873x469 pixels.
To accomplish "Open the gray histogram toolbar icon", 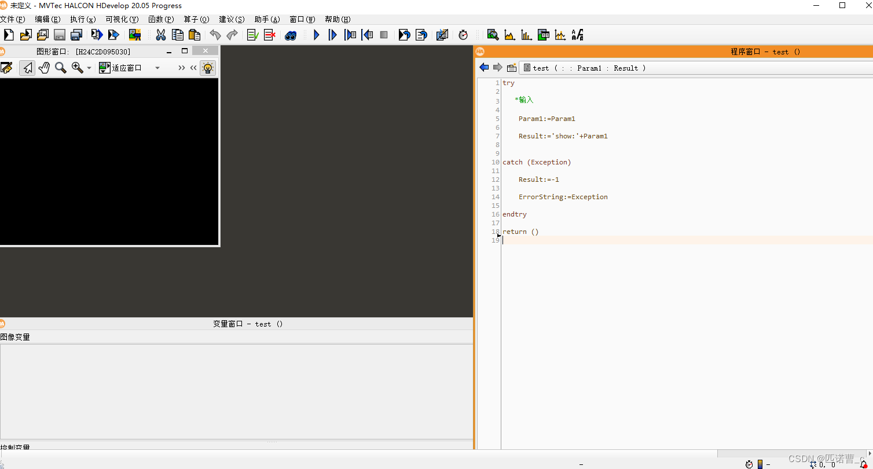I will click(509, 35).
